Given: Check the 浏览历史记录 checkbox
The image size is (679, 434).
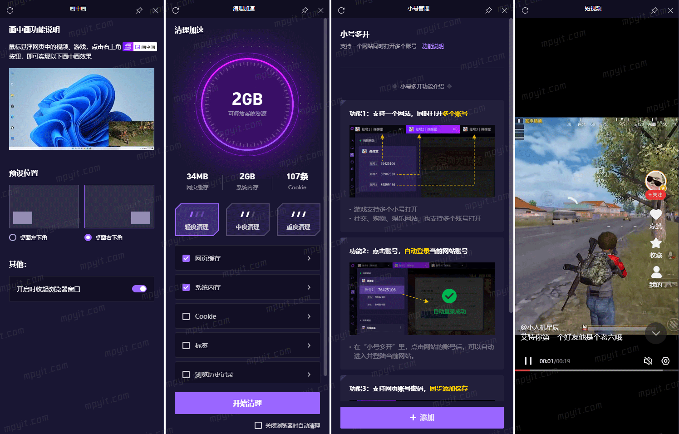Looking at the screenshot, I should pos(186,375).
